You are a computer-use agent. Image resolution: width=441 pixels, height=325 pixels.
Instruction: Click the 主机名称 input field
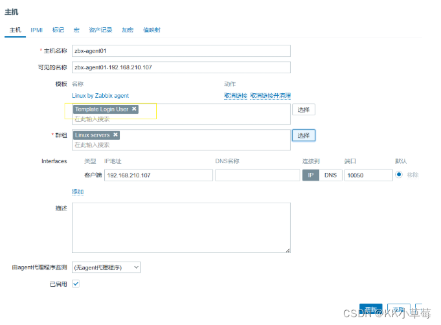click(181, 51)
